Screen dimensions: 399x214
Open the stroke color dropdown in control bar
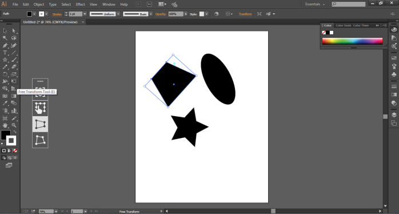pos(46,14)
